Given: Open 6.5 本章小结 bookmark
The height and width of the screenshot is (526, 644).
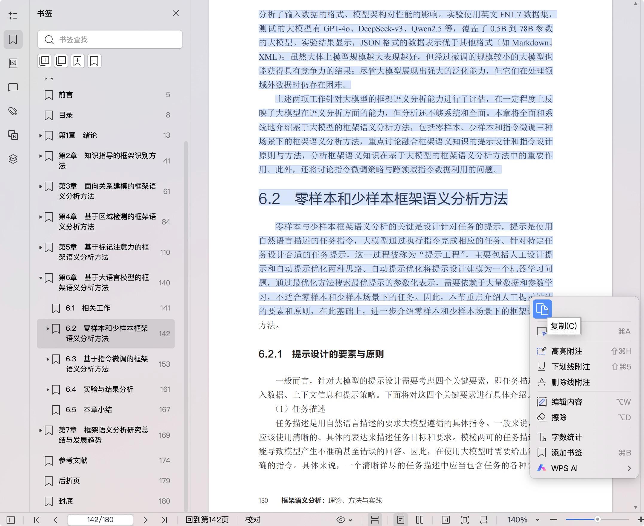Looking at the screenshot, I should click(106, 410).
